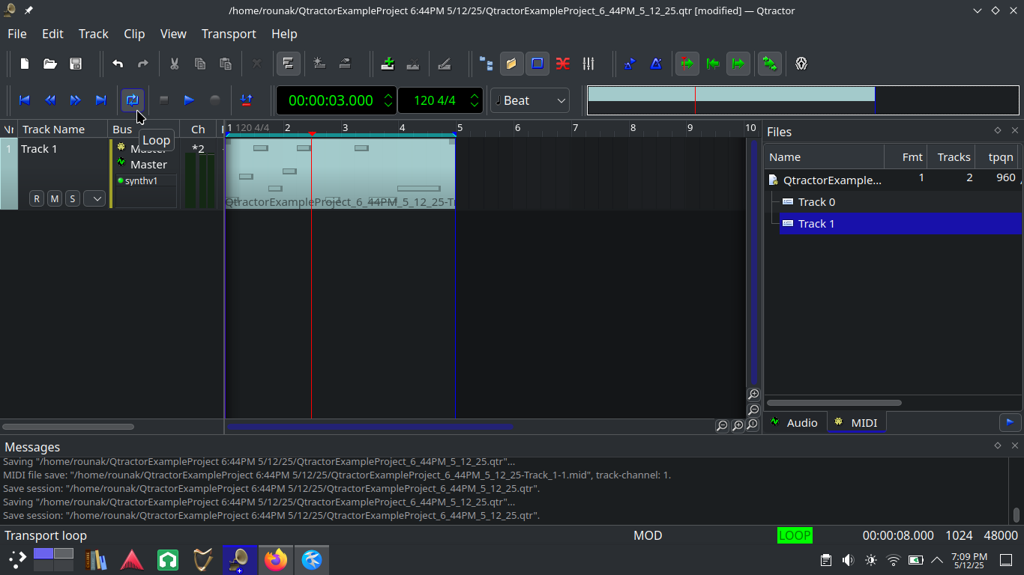Toggle Mute (M) on Track 1
The width and height of the screenshot is (1024, 575).
tap(54, 198)
